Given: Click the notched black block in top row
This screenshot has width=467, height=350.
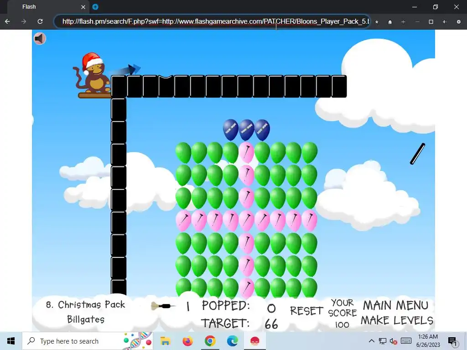Looking at the screenshot, I should tap(166, 86).
